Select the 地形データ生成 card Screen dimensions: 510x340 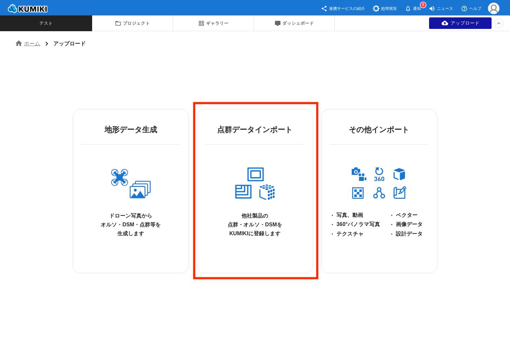point(131,191)
